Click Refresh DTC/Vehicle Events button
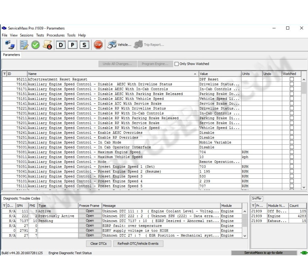Screen dimensions: 308x280 pos(138,244)
